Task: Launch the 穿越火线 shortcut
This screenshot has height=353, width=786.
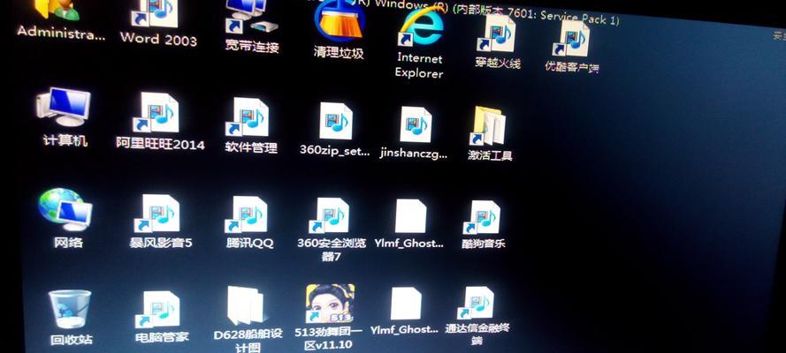Action: point(496,34)
